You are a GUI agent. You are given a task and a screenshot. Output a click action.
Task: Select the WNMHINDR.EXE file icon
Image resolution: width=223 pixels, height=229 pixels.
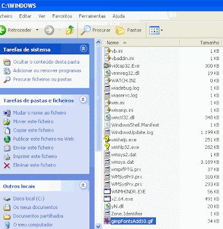click(x=107, y=191)
